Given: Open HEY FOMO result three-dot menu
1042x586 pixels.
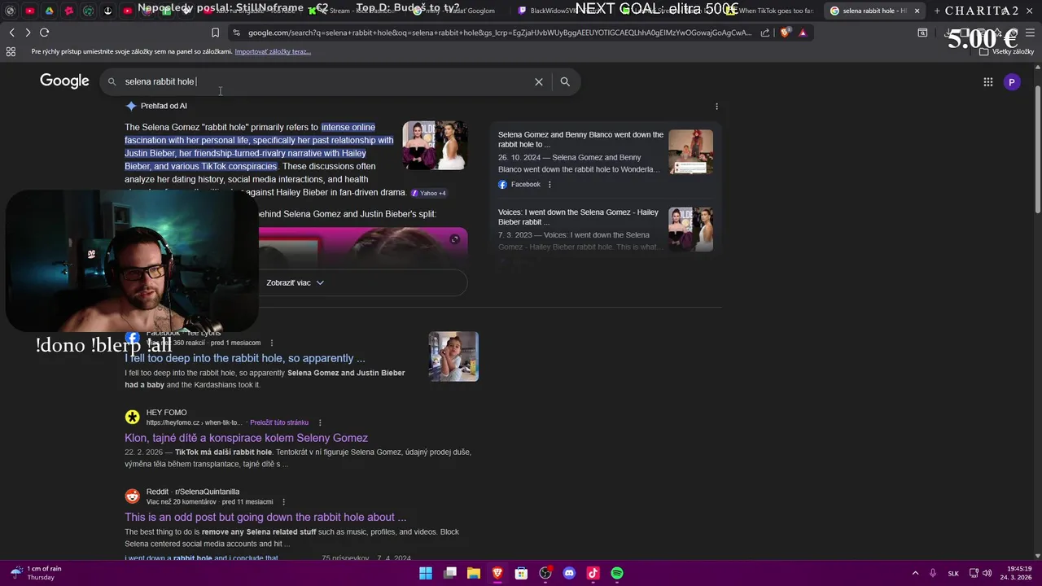Looking at the screenshot, I should pyautogui.click(x=320, y=422).
